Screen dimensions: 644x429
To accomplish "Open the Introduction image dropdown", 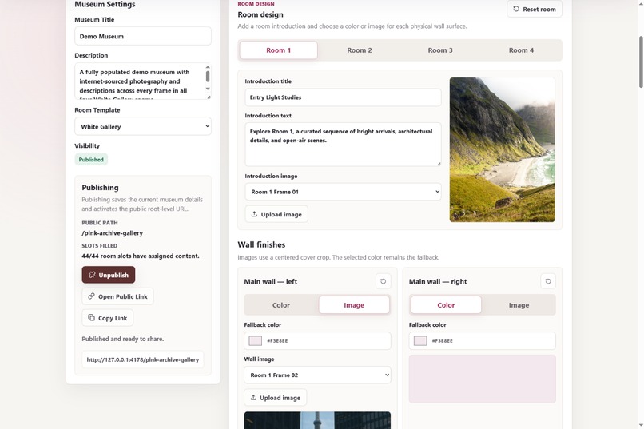I will click(343, 192).
